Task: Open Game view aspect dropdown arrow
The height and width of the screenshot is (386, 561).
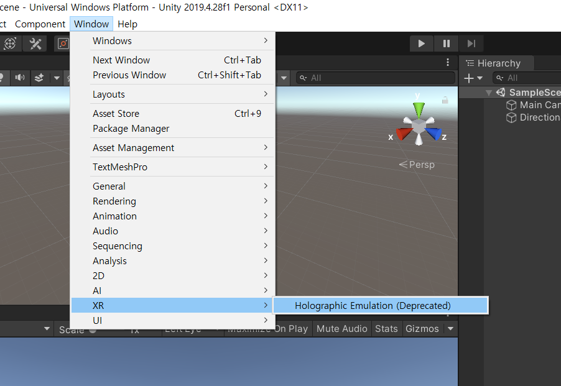Action: [47, 328]
